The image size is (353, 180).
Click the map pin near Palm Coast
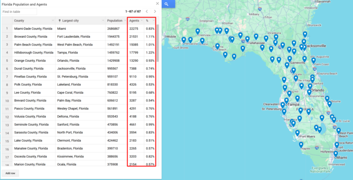click(x=314, y=60)
